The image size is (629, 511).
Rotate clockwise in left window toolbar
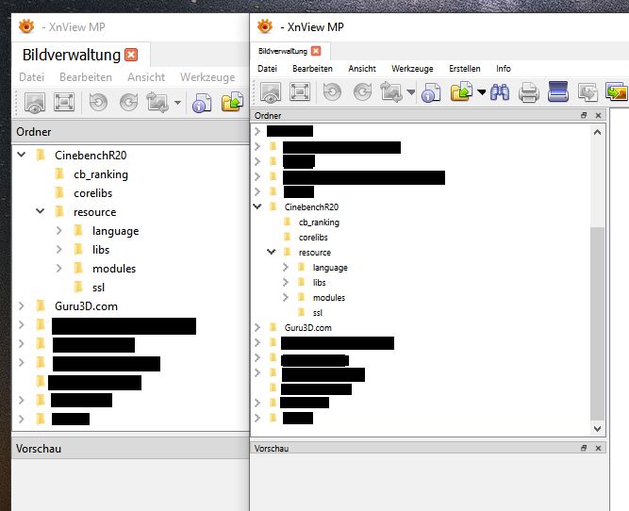point(128,102)
